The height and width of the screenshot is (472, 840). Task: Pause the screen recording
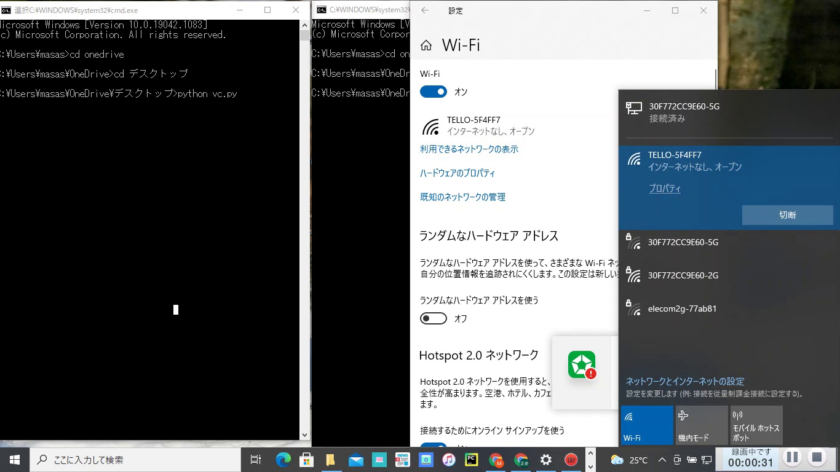click(792, 457)
